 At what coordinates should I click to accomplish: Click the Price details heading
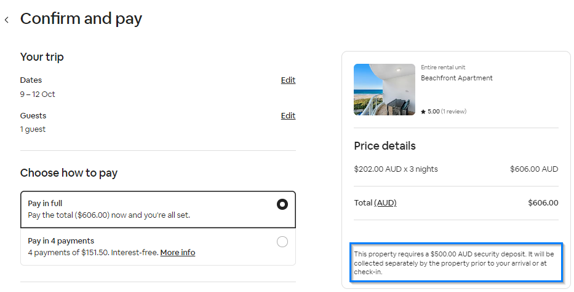tap(385, 146)
